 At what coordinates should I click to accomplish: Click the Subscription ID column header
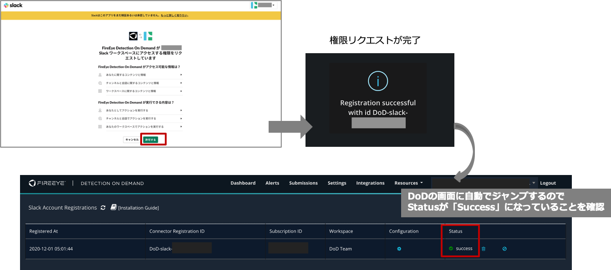[x=285, y=231]
